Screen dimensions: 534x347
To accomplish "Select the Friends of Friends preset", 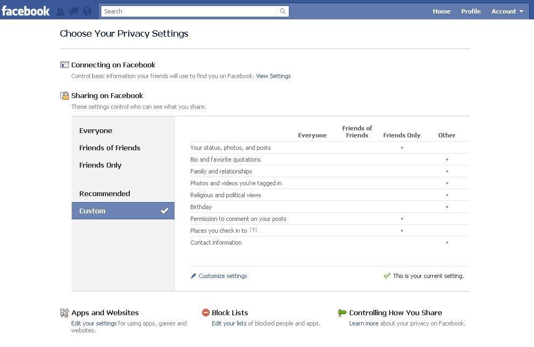I will click(x=109, y=148).
